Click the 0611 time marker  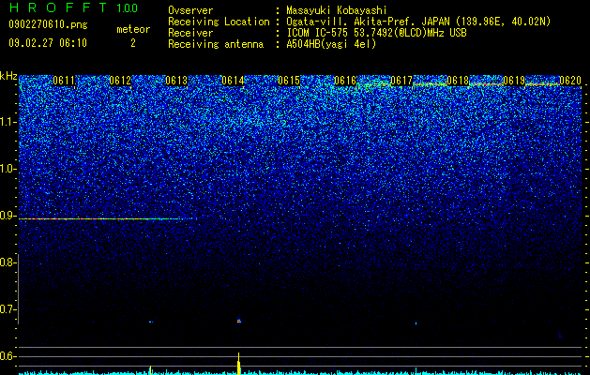coord(64,81)
